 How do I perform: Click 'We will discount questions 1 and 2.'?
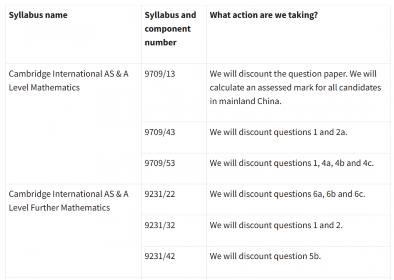pos(276,225)
